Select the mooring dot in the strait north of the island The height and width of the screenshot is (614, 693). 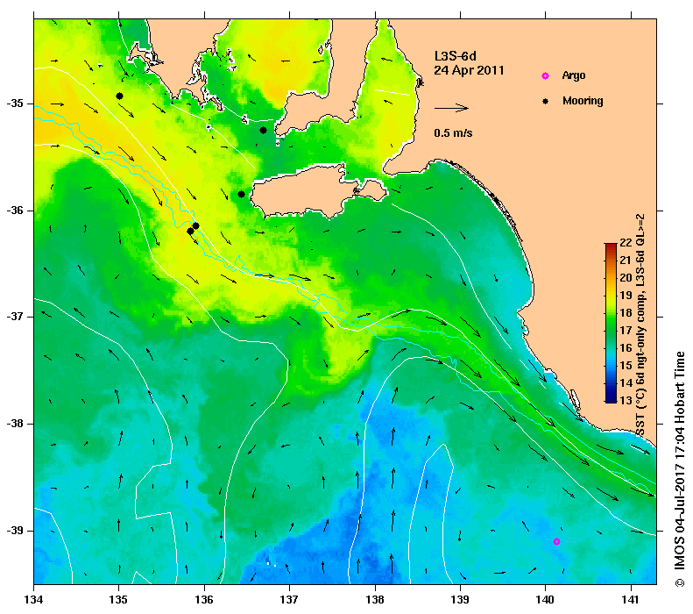pyautogui.click(x=263, y=130)
